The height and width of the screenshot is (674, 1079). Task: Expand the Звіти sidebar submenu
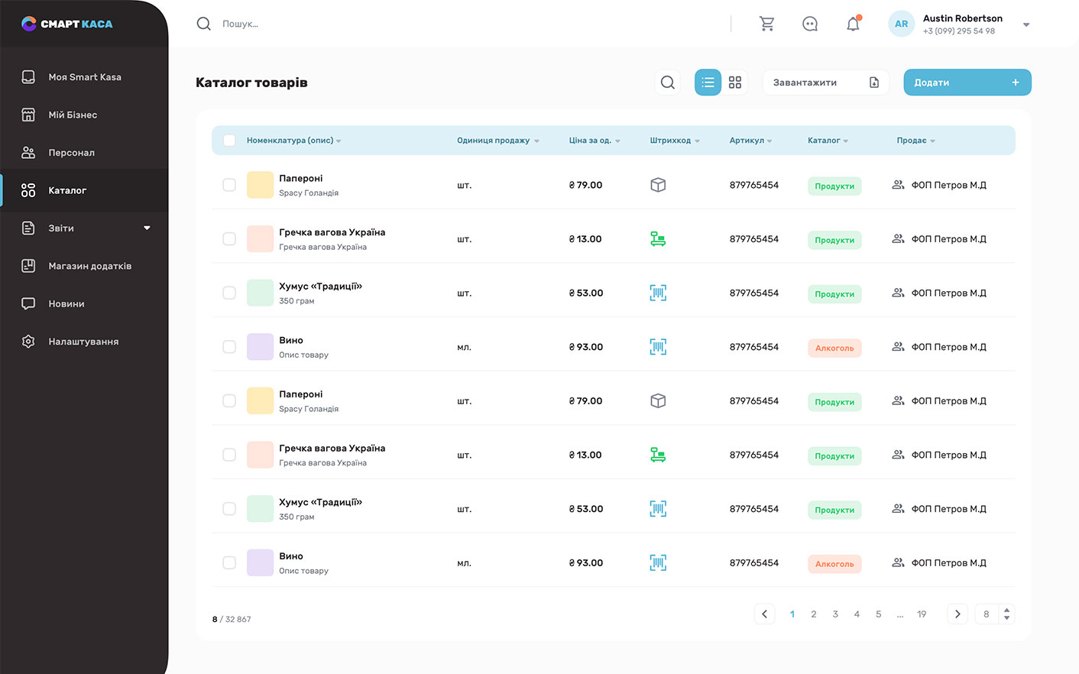[147, 228]
